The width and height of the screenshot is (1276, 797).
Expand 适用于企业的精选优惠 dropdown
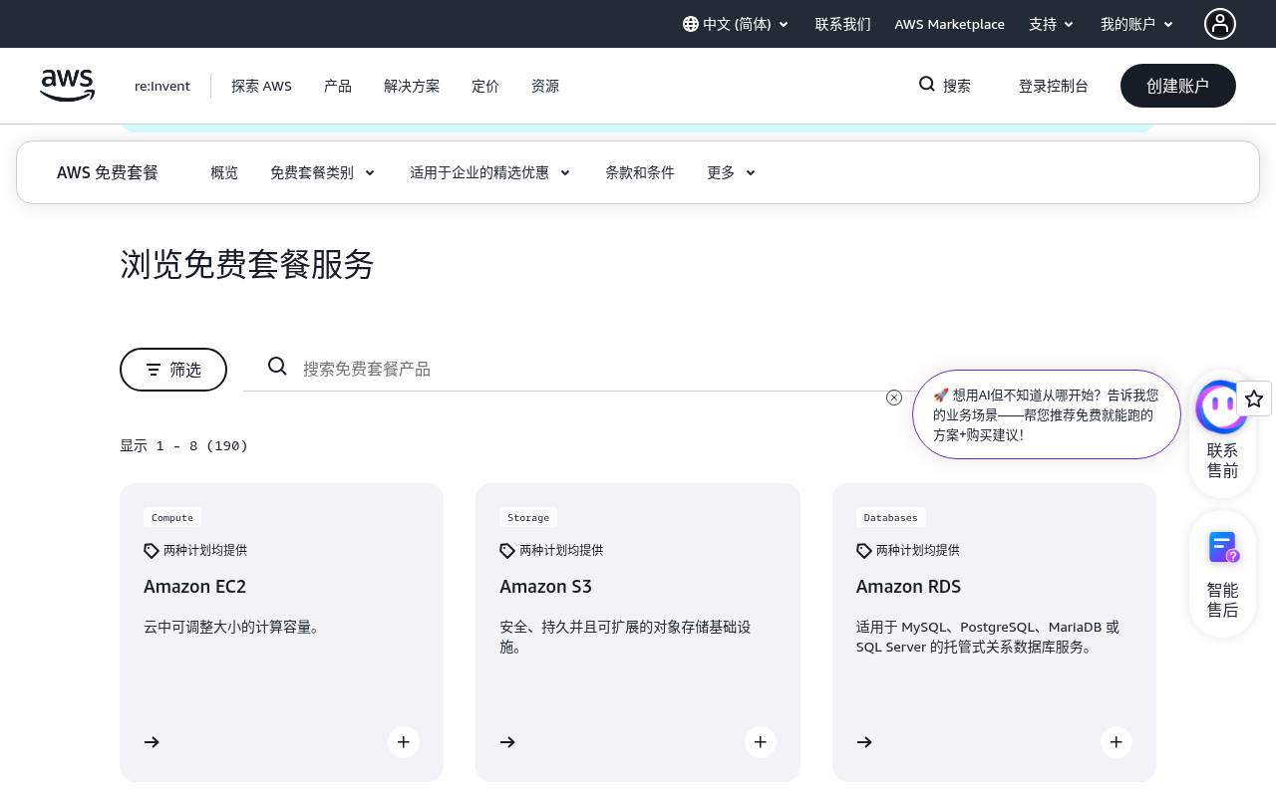click(x=490, y=172)
